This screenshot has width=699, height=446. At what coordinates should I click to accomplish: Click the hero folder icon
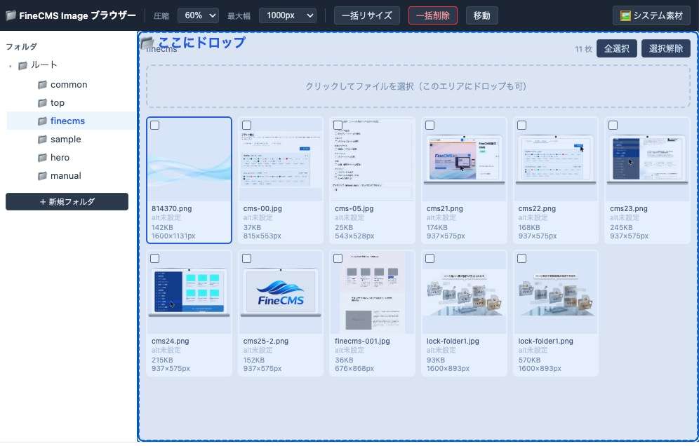(x=42, y=158)
